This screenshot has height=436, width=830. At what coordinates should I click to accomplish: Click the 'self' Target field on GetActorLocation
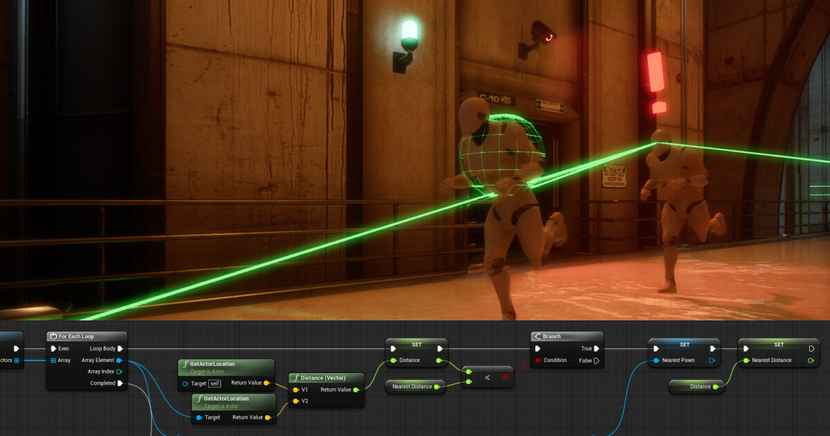pyautogui.click(x=214, y=383)
